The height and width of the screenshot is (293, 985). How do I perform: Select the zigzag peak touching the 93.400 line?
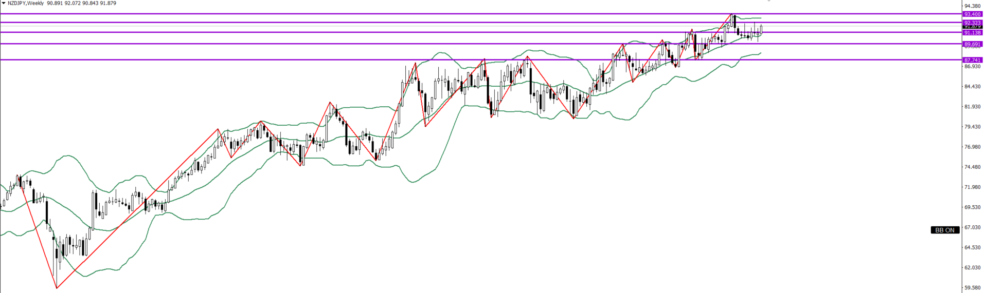click(732, 14)
